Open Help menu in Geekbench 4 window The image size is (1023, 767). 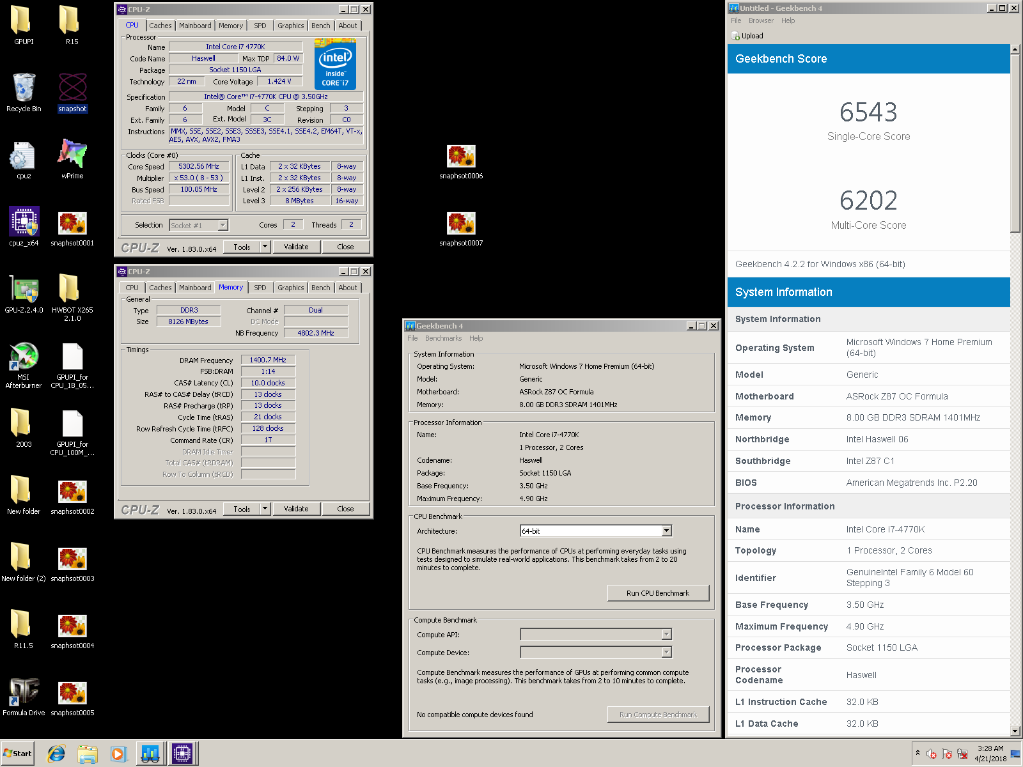pos(476,339)
